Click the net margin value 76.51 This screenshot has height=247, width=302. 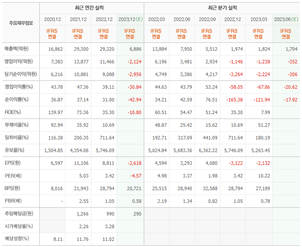tap(211, 100)
